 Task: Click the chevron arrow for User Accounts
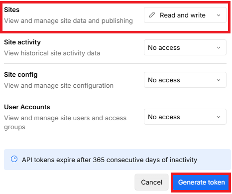click(219, 117)
